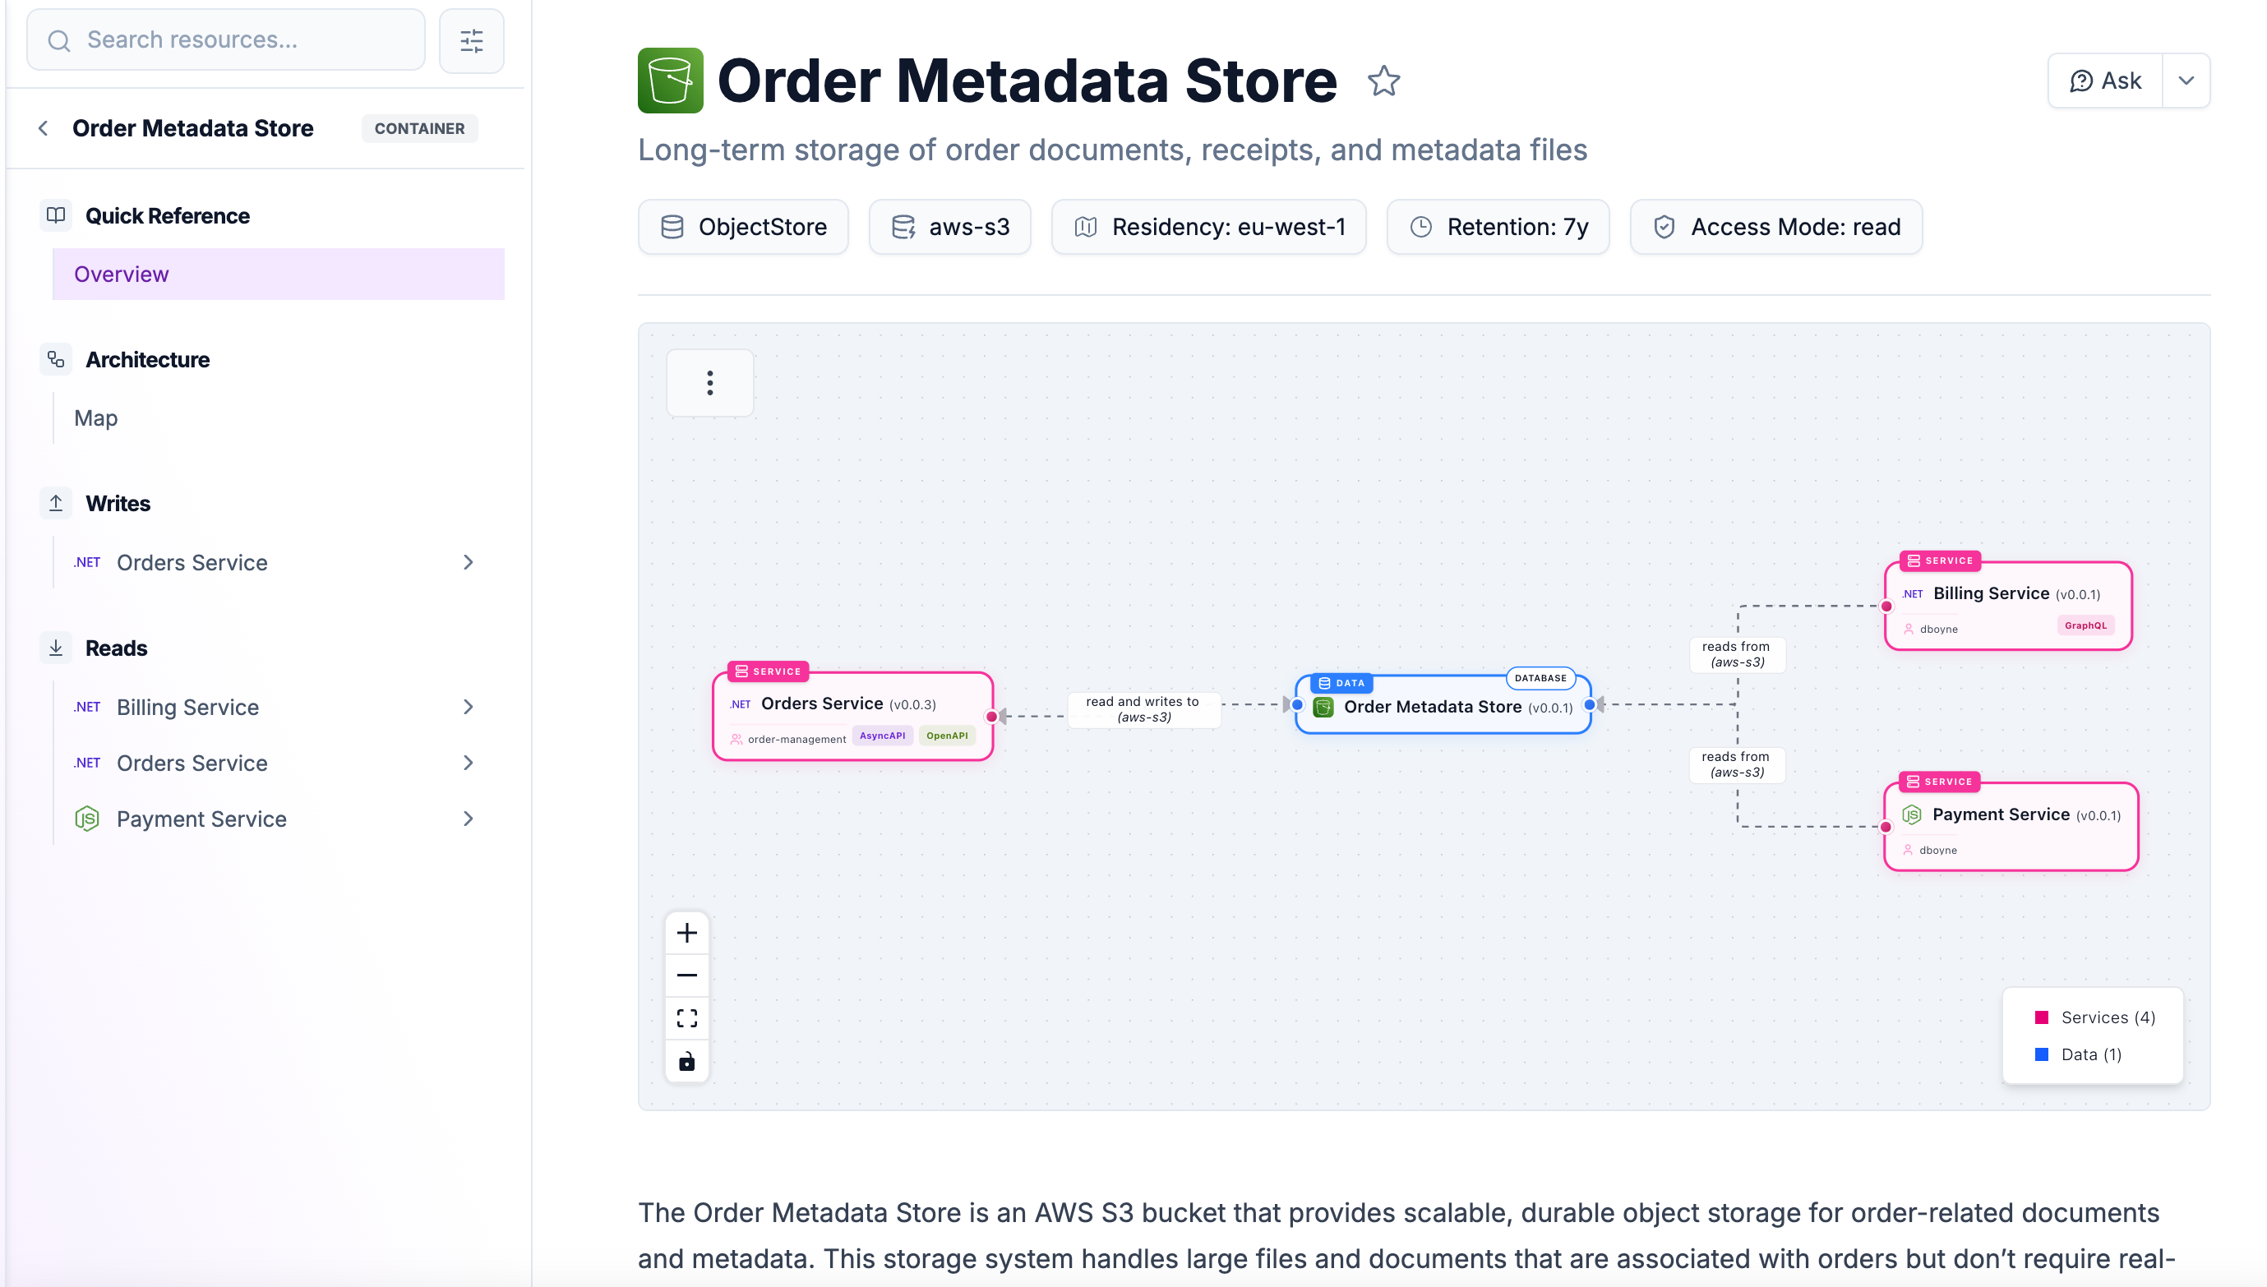Click the Search resources input field

[x=225, y=39]
